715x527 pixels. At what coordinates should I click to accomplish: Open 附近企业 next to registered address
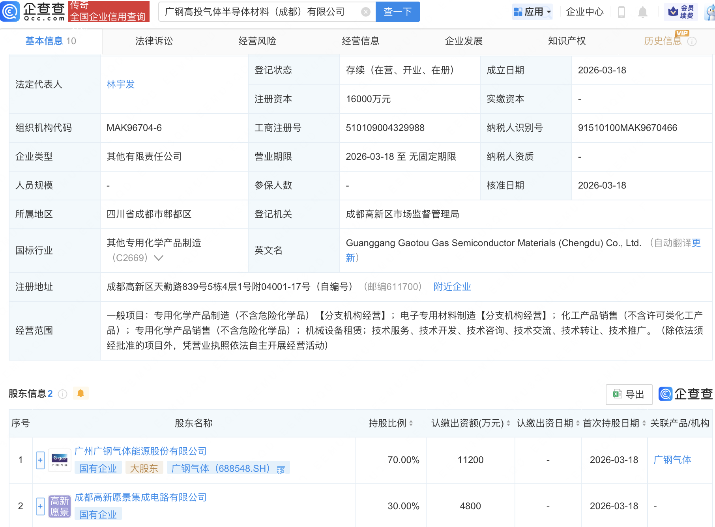tap(452, 287)
